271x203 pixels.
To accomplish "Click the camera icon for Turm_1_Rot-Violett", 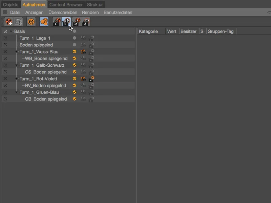I will pos(83,79).
